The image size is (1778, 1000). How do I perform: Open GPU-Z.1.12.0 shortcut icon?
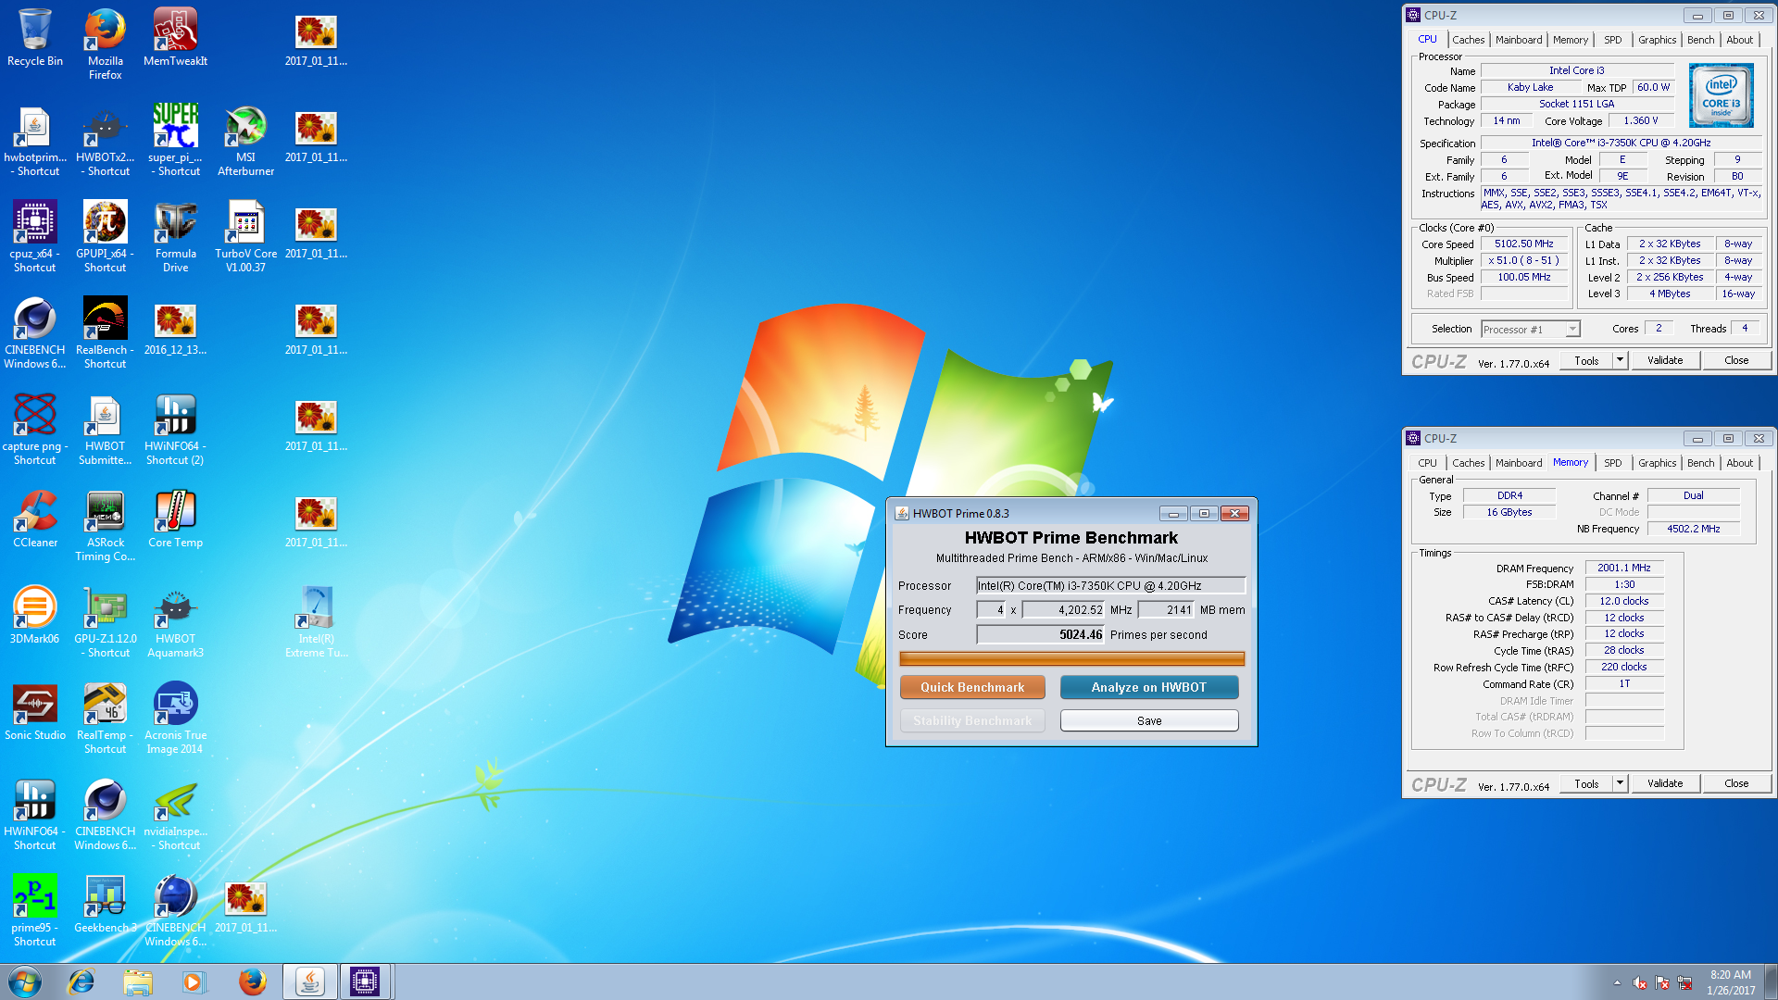point(106,622)
